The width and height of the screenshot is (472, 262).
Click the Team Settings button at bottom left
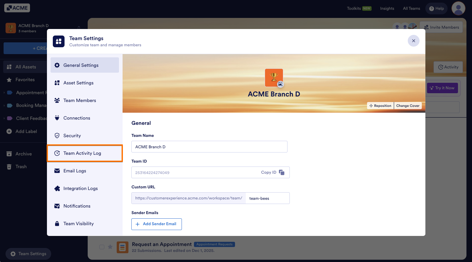pyautogui.click(x=28, y=254)
